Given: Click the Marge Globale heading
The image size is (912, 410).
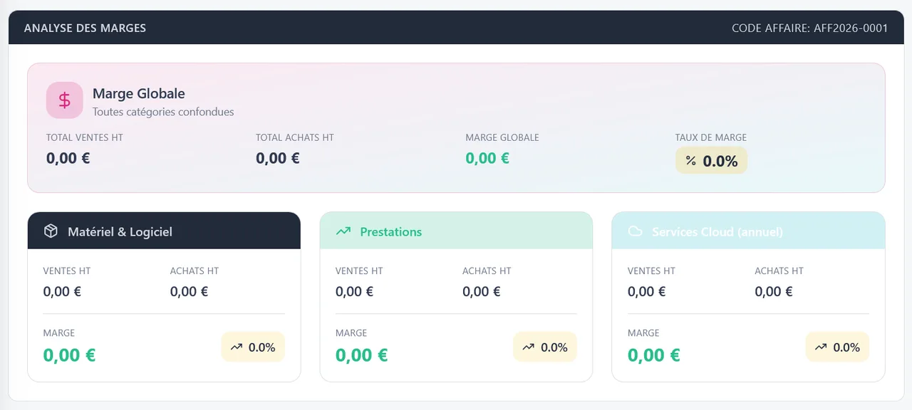Looking at the screenshot, I should pos(139,93).
